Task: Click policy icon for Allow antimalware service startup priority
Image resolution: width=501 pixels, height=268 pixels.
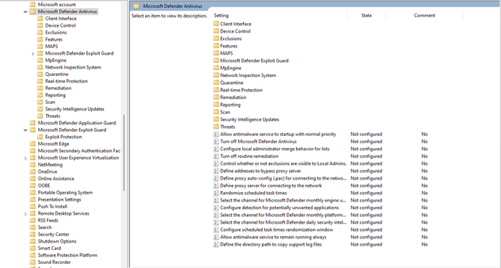Action: coord(216,134)
